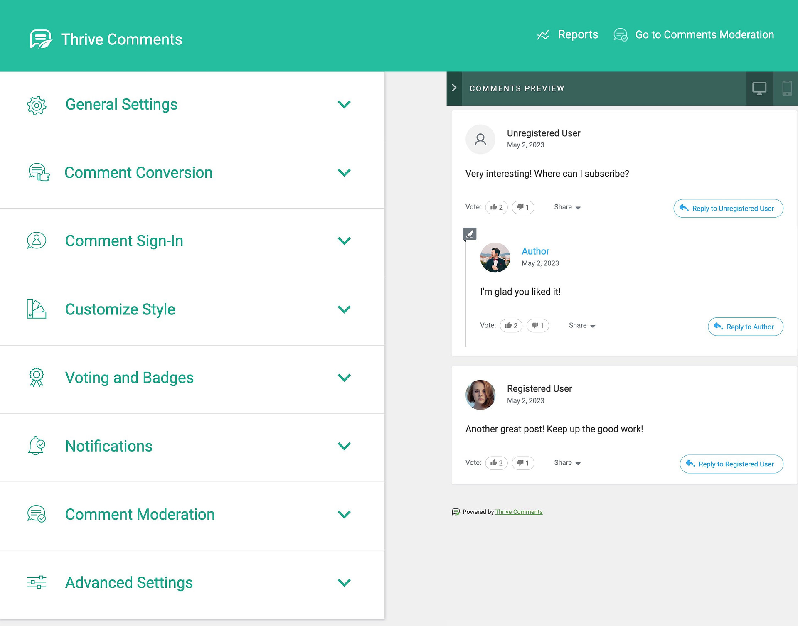Click the Comment Conversion icon
The image size is (798, 626).
[x=37, y=172]
